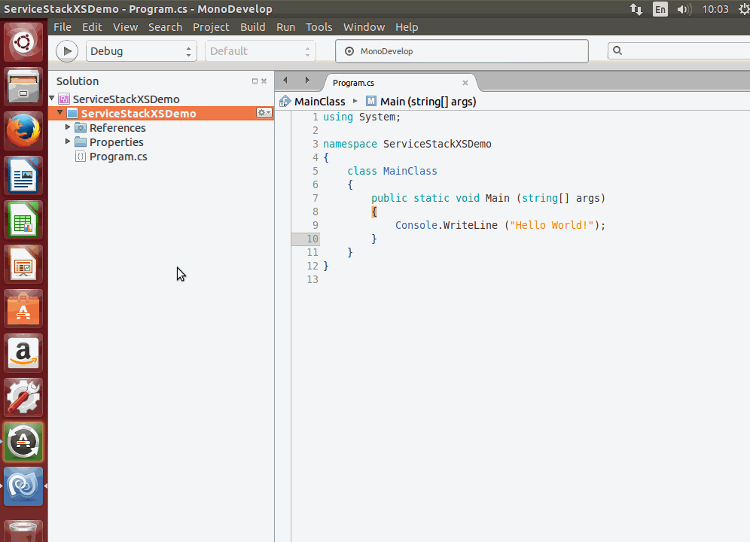The width and height of the screenshot is (750, 542).
Task: Select Program.cs in solution tree
Action: (118, 157)
